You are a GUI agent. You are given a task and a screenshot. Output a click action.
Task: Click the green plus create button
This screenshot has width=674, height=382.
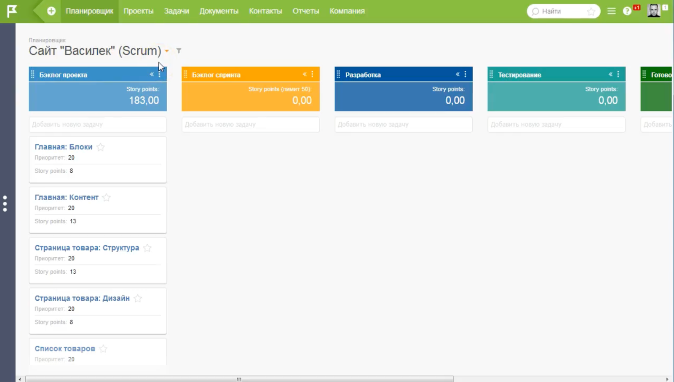coord(51,11)
